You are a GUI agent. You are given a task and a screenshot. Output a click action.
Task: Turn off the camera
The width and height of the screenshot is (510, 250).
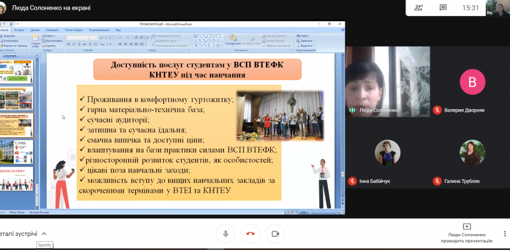pyautogui.click(x=275, y=233)
